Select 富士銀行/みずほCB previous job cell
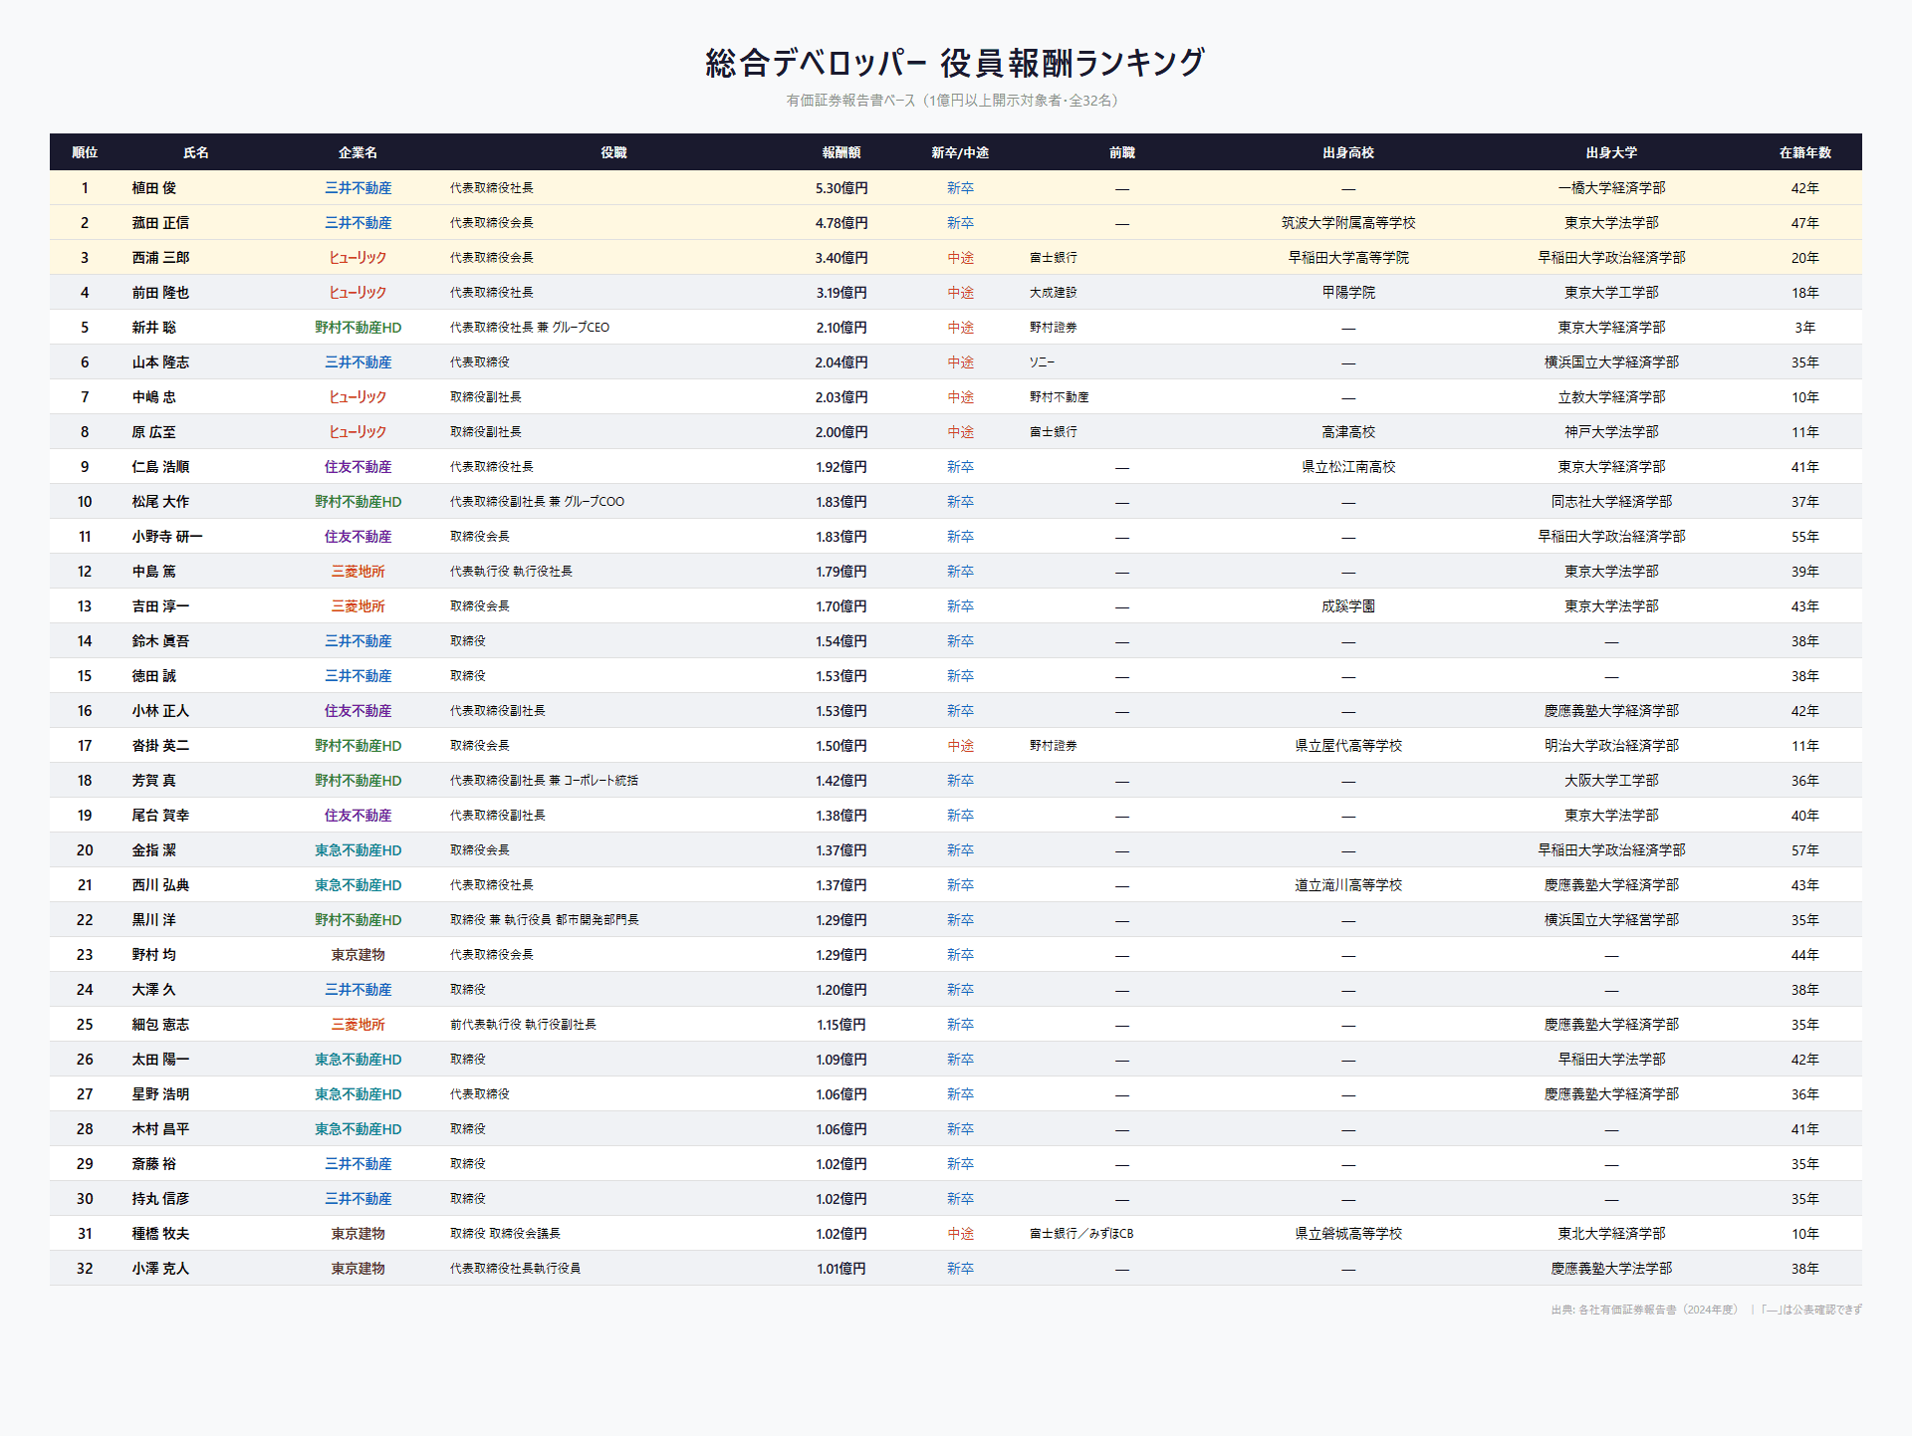Image resolution: width=1912 pixels, height=1436 pixels. tap(1080, 1234)
